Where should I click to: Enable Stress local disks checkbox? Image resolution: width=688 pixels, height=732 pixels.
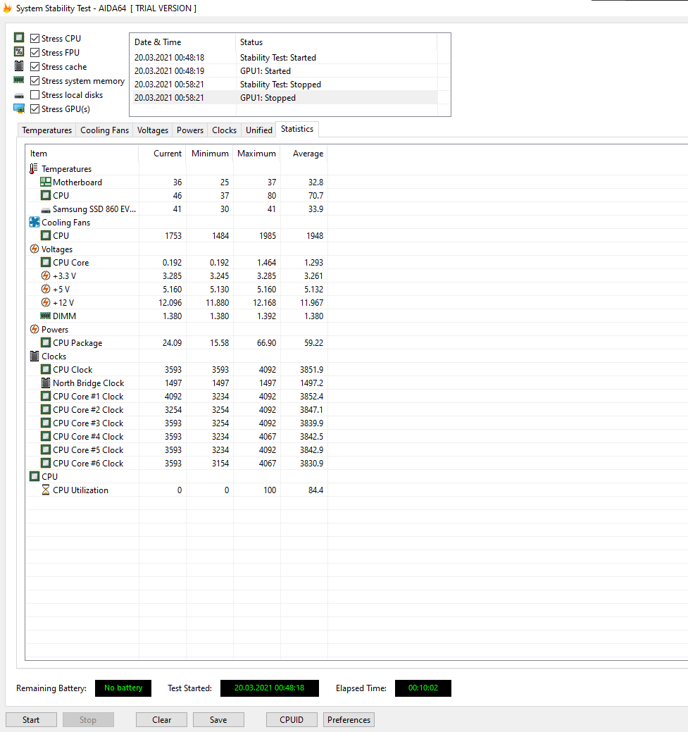point(35,95)
